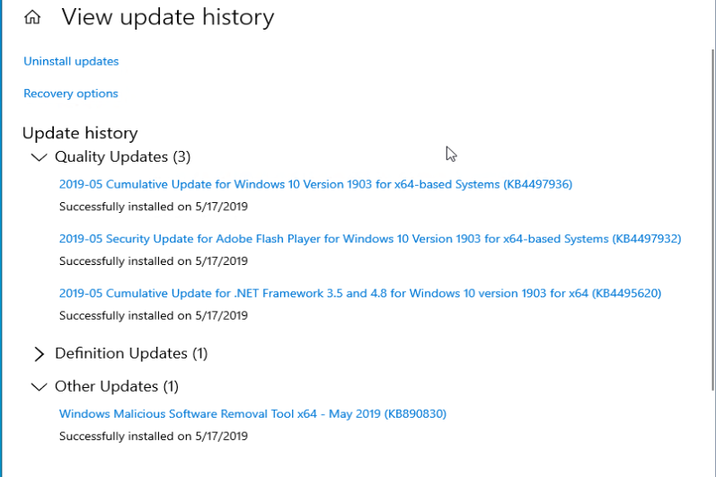This screenshot has height=477, width=716.
Task: Select the Other Updates (1) heading text
Action: (117, 386)
